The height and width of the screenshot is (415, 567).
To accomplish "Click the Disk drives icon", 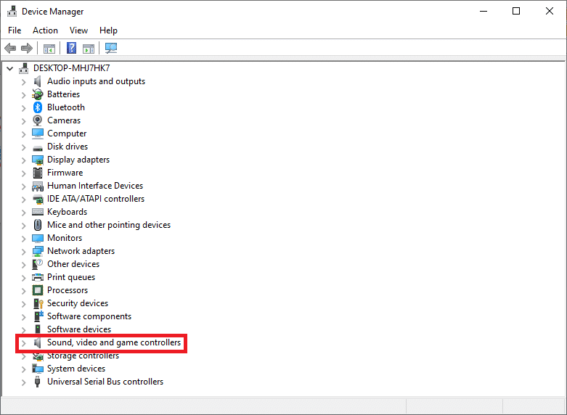I will (x=38, y=148).
